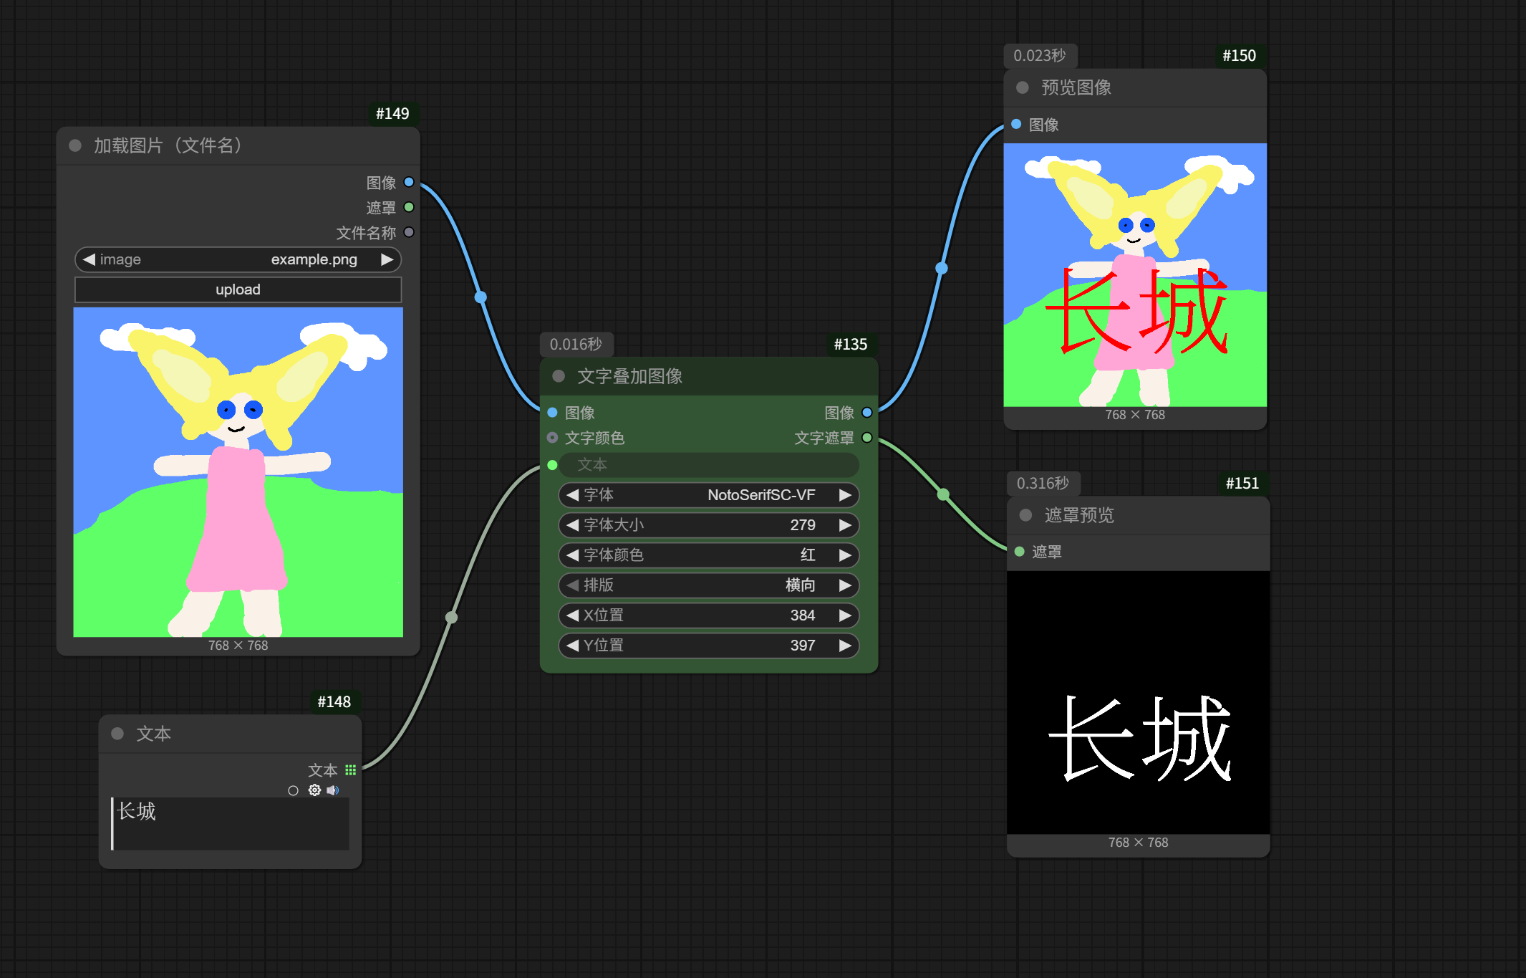Click the black mask preview with white 长城

[x=1138, y=702]
